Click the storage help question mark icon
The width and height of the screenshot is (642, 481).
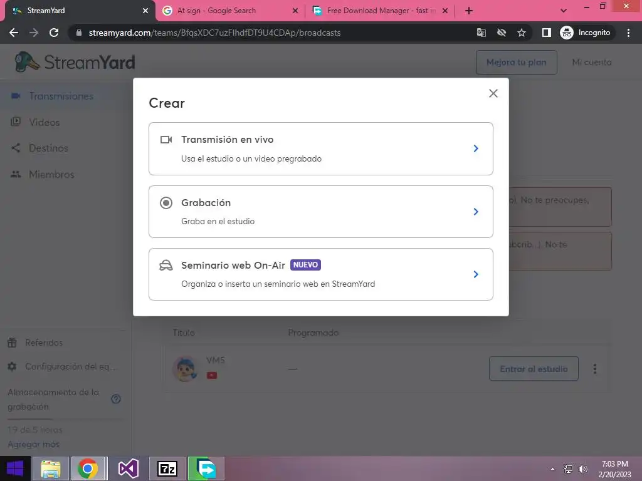(116, 399)
